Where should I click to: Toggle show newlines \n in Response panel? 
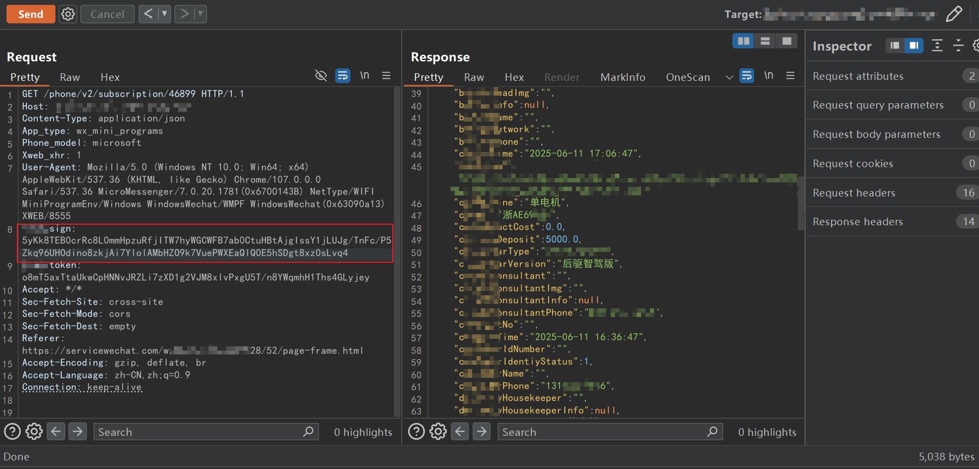click(x=769, y=75)
